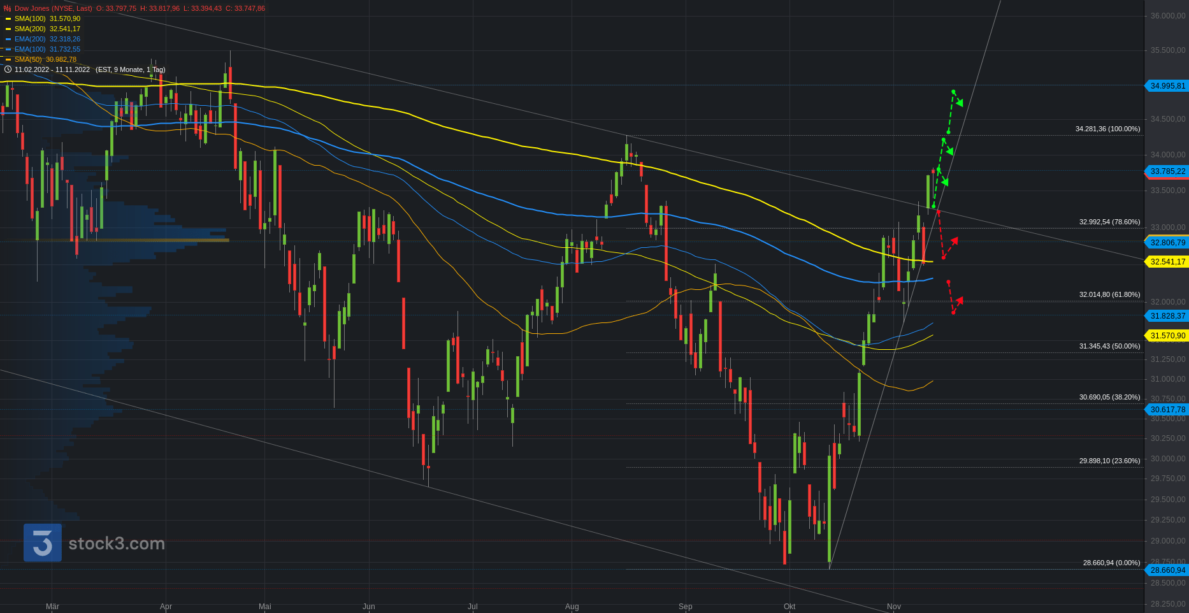Click the SMA(100) yellow legend marker
1189x613 pixels.
(8, 19)
